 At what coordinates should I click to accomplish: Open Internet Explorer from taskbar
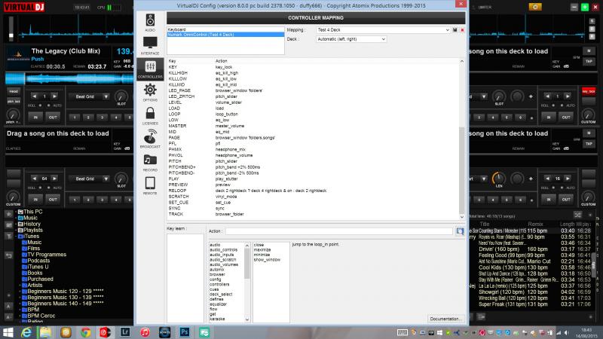26,332
